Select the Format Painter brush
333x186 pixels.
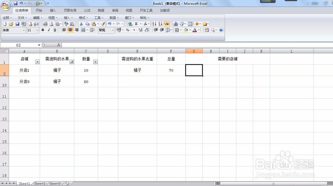click(103, 24)
